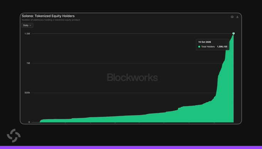The width and height of the screenshot is (262, 149).
Task: Click the download chart icon
Action: click(237, 17)
